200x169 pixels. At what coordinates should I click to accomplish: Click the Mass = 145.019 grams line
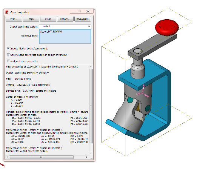[x=18, y=79]
